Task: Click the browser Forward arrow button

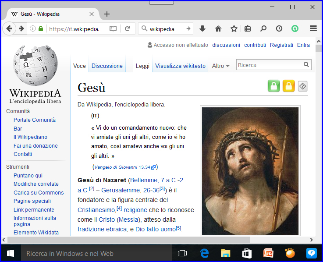Action: 21,28
